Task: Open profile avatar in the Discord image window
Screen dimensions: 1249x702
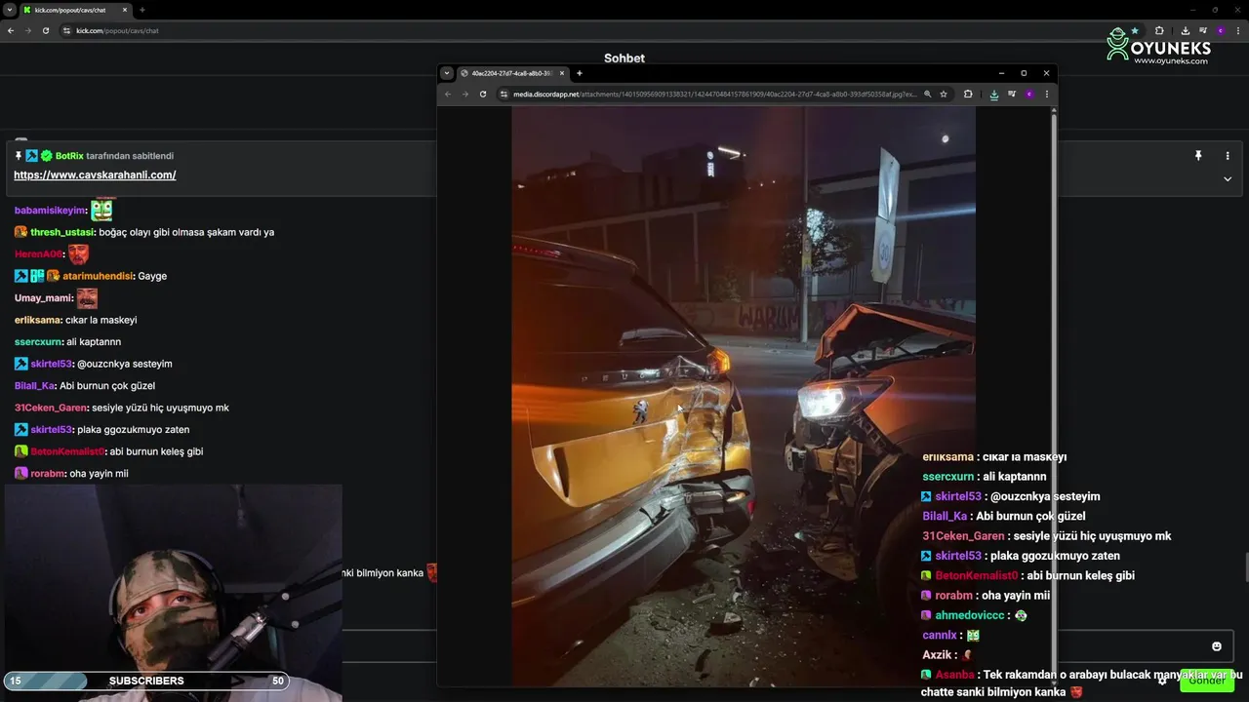Action: [1029, 95]
